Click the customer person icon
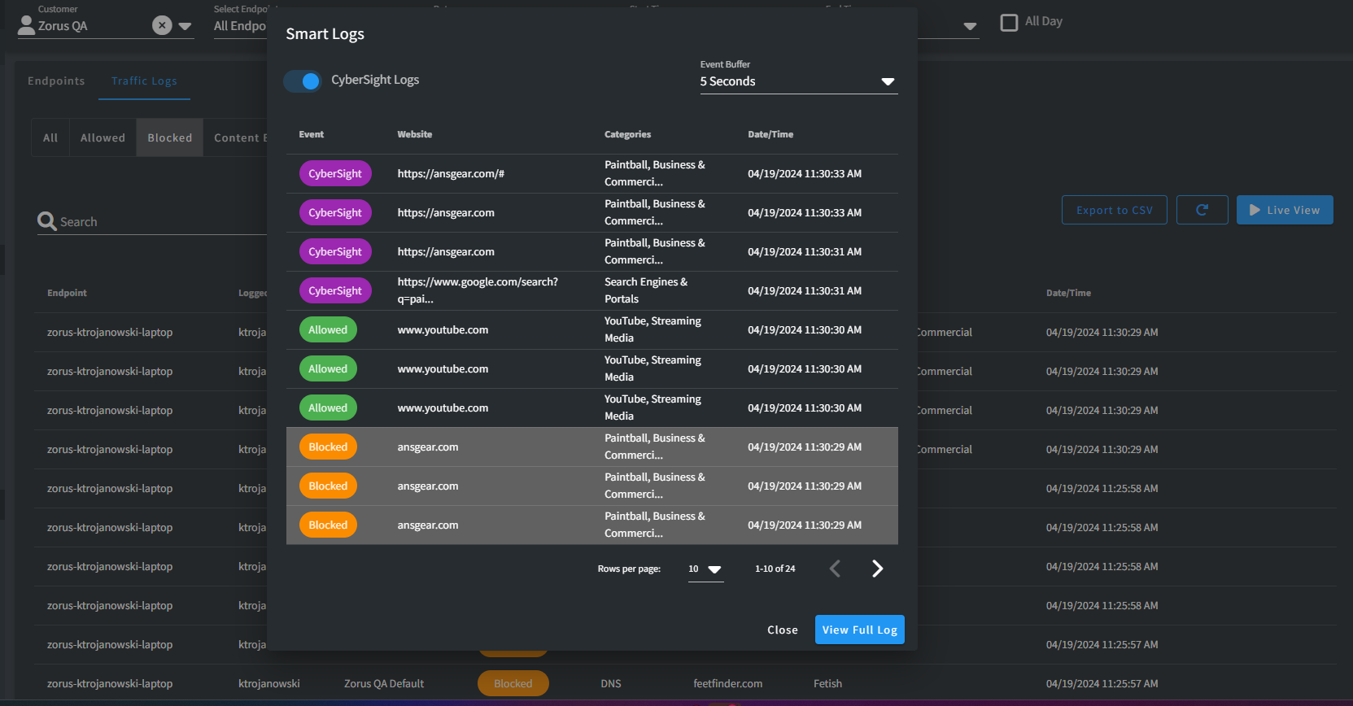This screenshot has width=1353, height=706. click(x=26, y=25)
